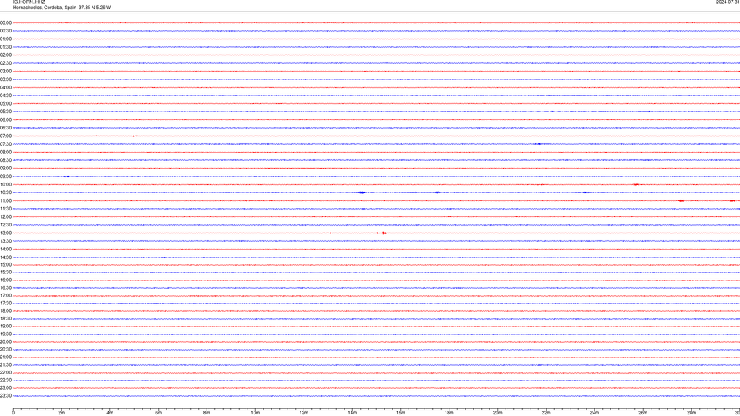The height and width of the screenshot is (416, 740).
Task: Click the '6m' axis label
Action: click(x=159, y=413)
